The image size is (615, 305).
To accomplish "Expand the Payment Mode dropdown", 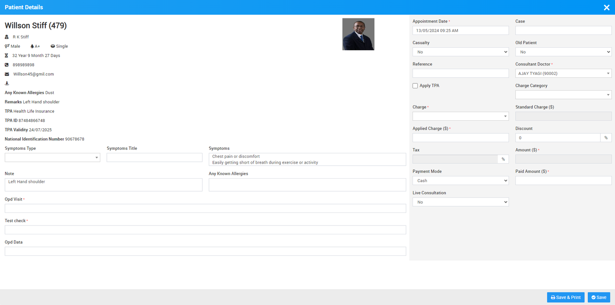I will (460, 181).
